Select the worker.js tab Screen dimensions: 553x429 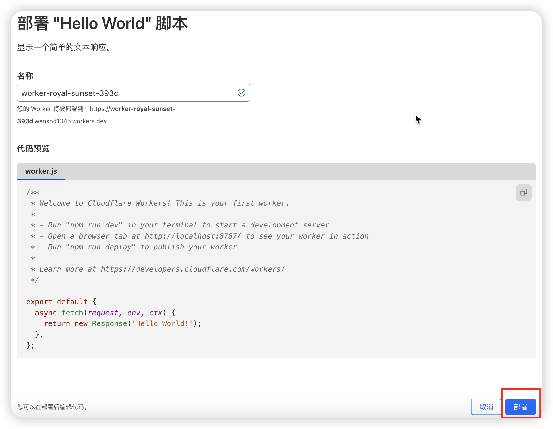41,171
